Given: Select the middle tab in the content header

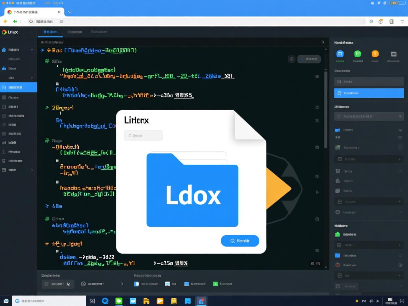Looking at the screenshot, I should click(x=75, y=32).
